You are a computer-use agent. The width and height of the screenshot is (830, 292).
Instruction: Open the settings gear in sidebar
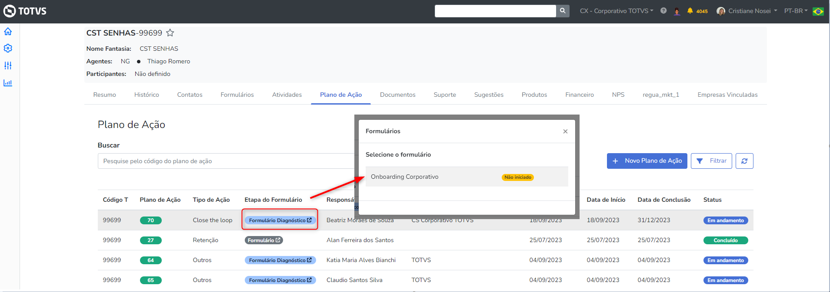8,48
